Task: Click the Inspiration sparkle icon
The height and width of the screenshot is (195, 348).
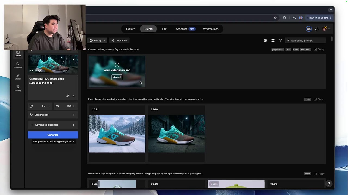Action: pos(113,40)
